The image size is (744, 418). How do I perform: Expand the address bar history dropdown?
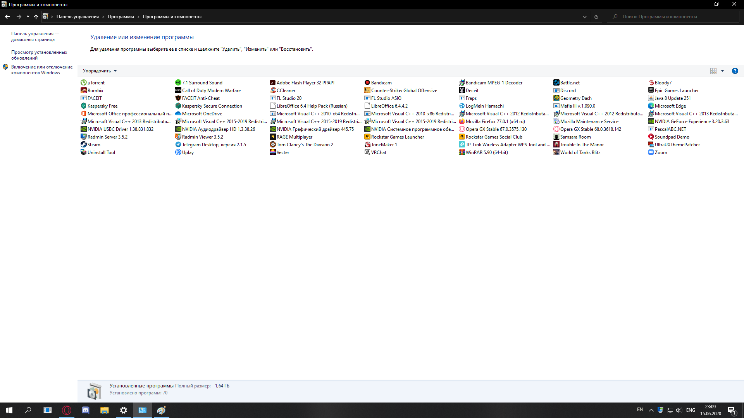(x=584, y=17)
